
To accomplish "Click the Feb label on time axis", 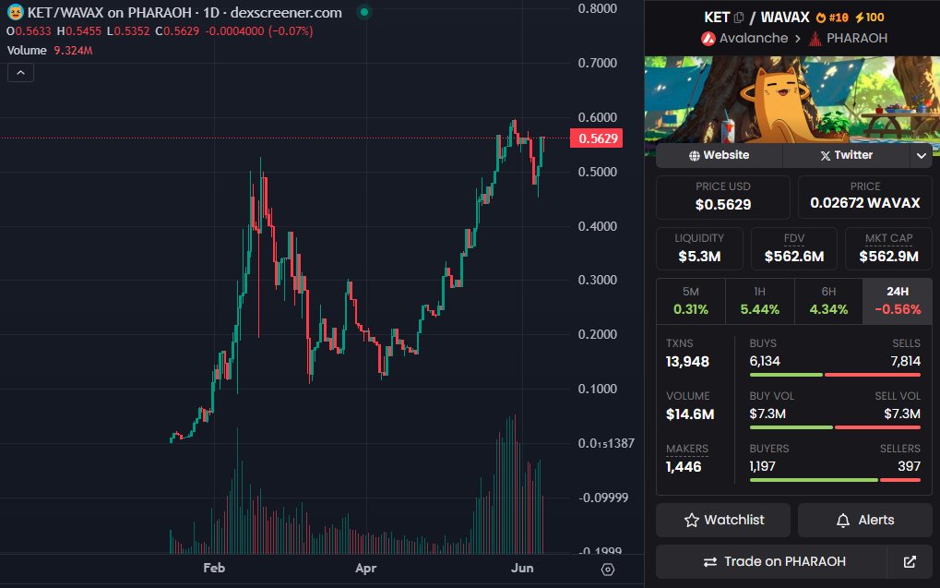I will pyautogui.click(x=214, y=568).
